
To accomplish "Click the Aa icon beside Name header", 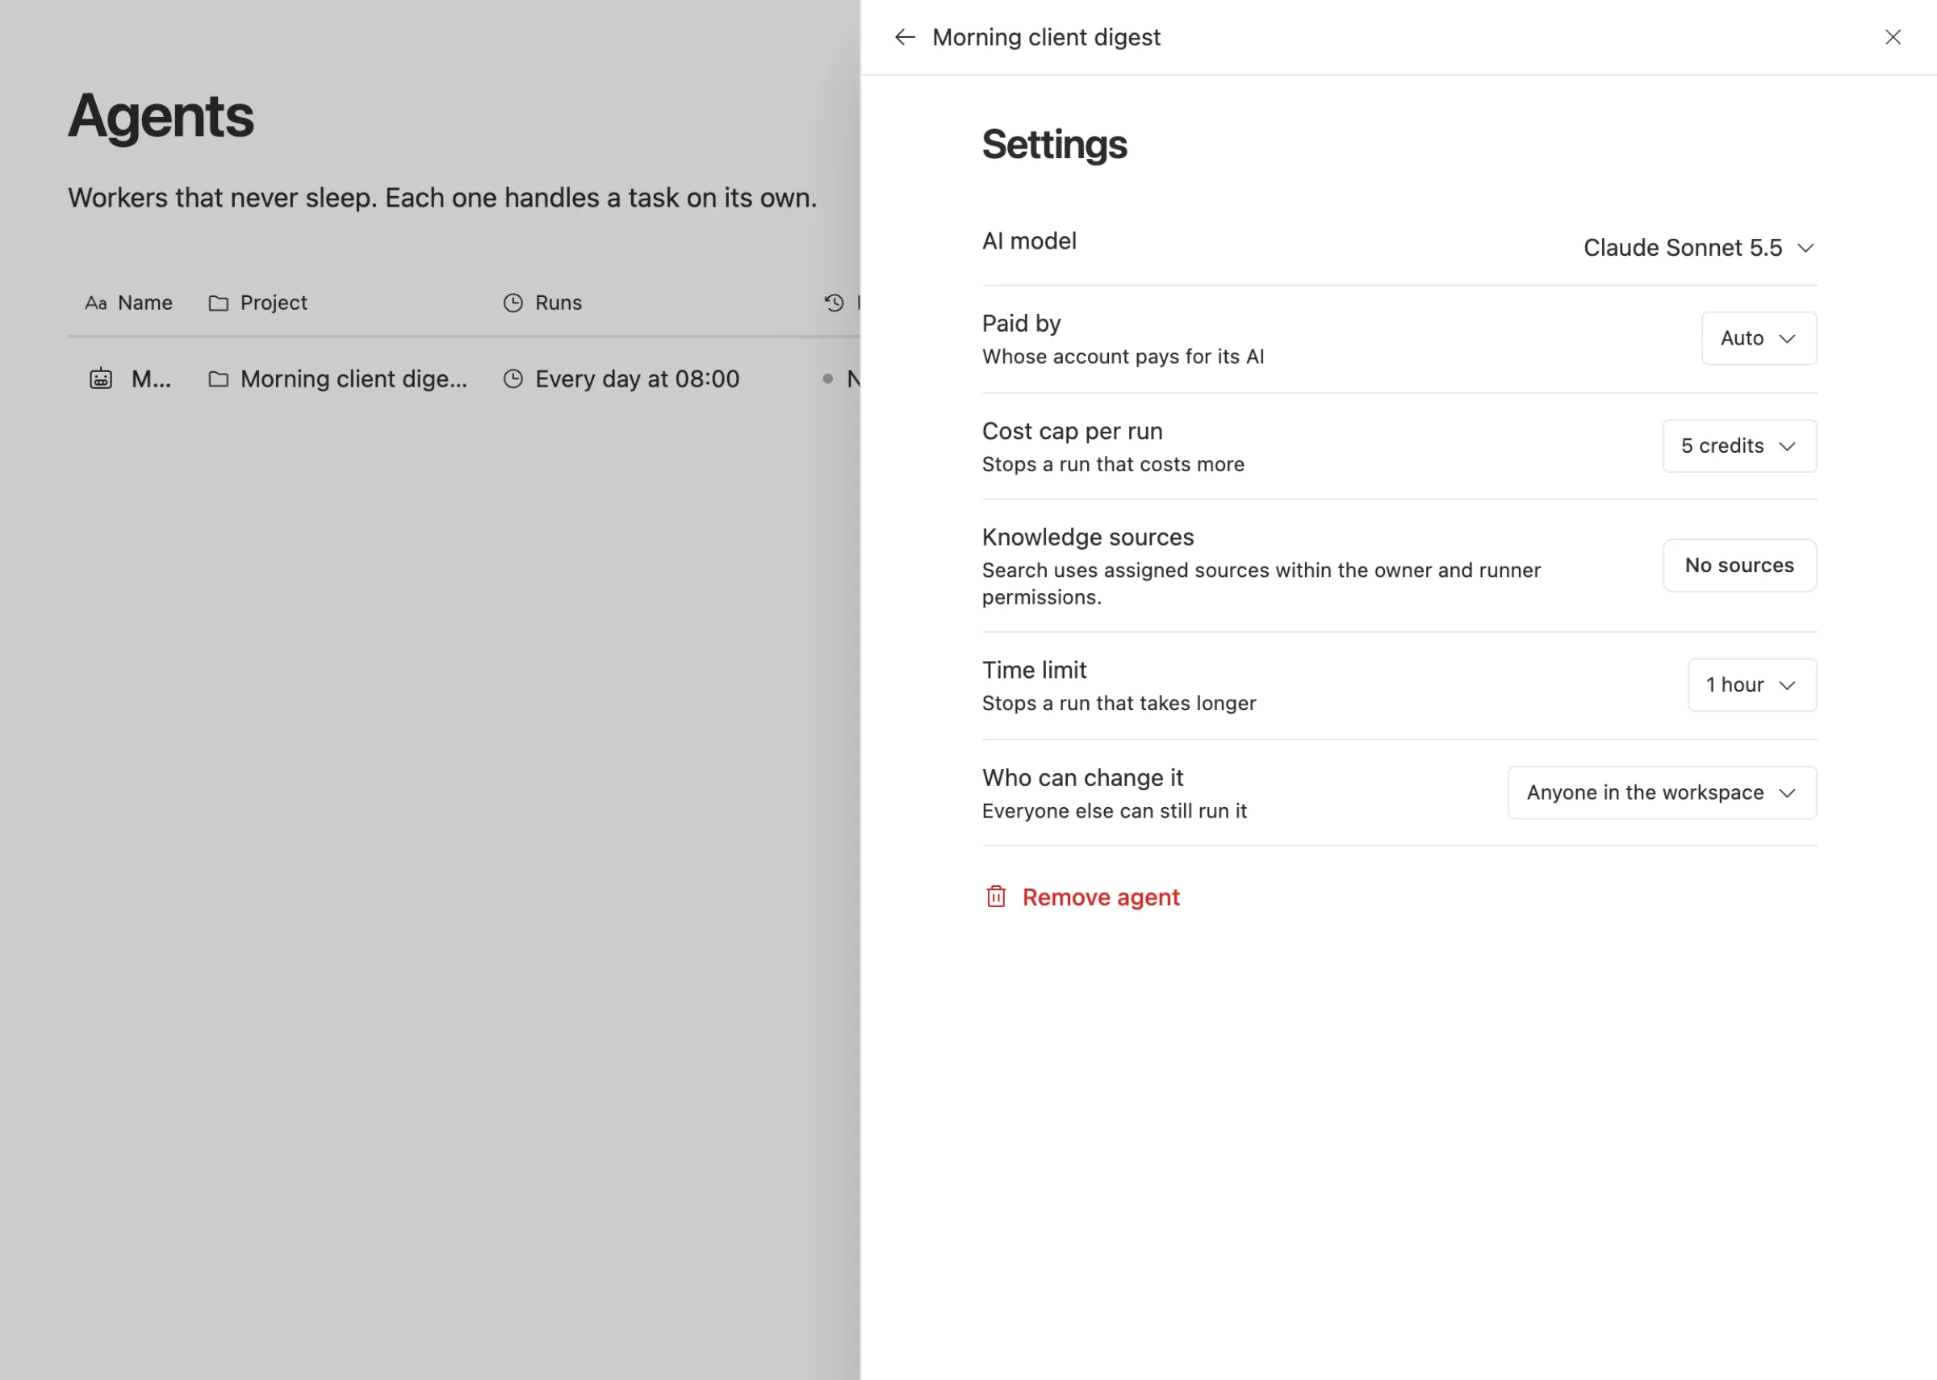I will 96,303.
